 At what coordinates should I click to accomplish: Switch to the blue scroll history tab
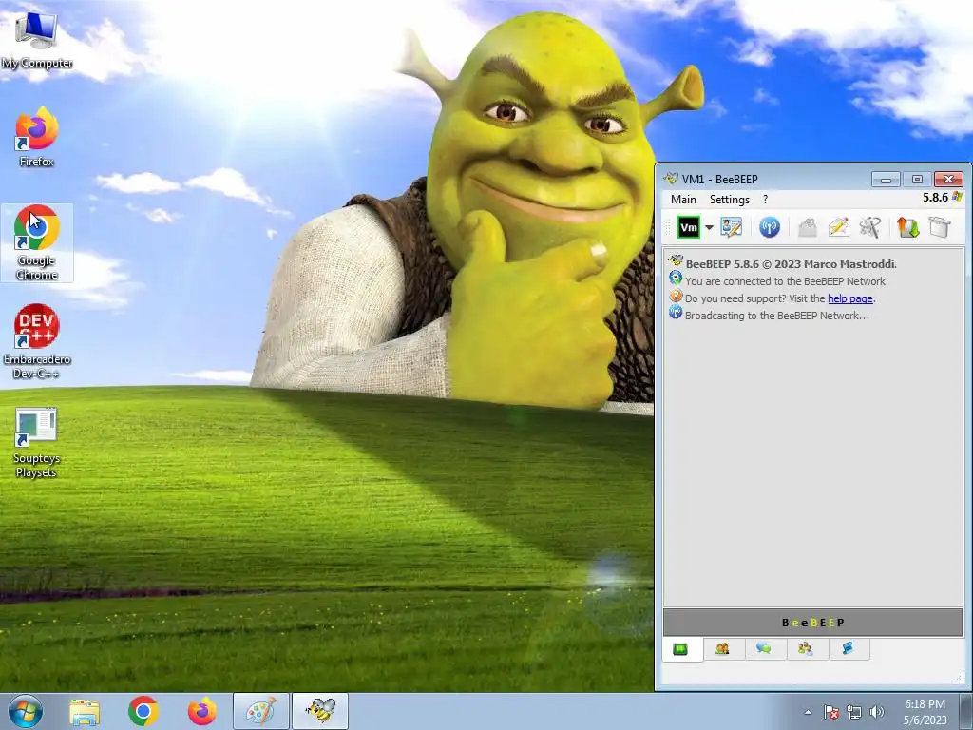point(847,649)
